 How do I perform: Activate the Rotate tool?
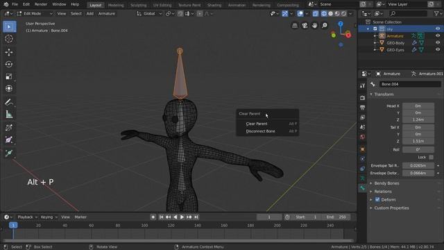click(x=9, y=65)
